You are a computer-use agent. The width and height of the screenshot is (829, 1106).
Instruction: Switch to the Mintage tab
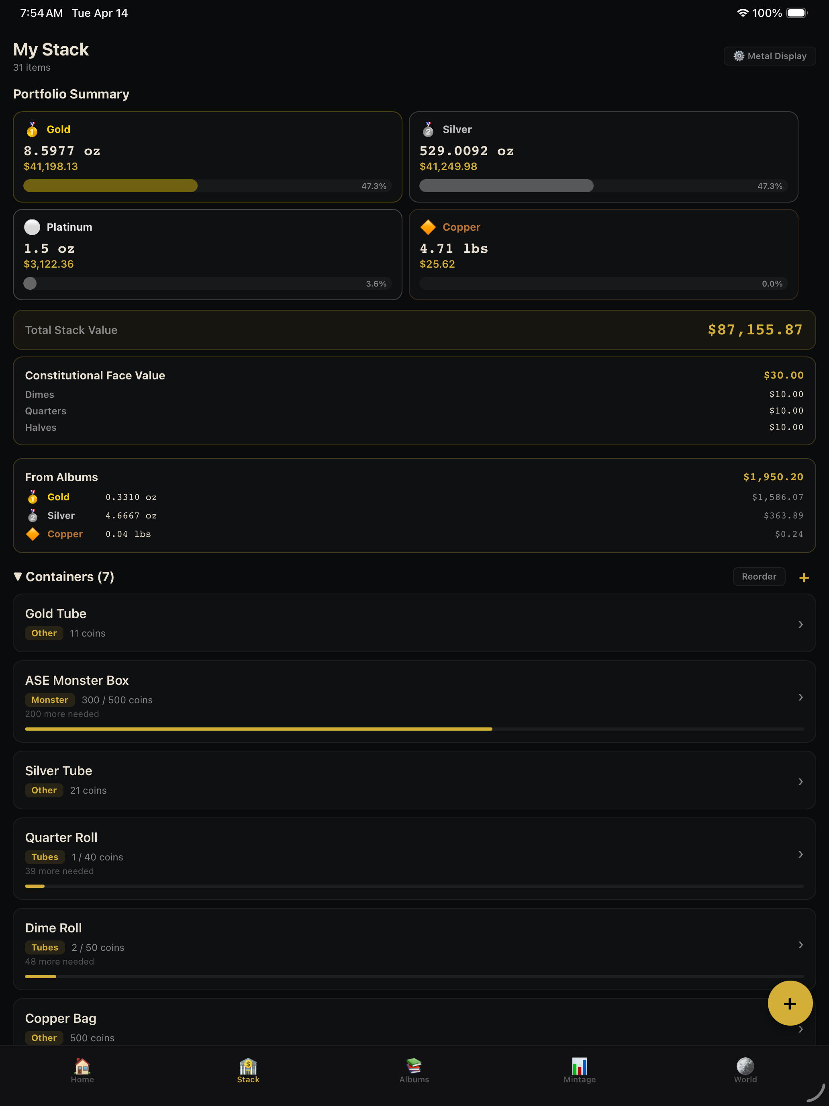click(580, 1070)
